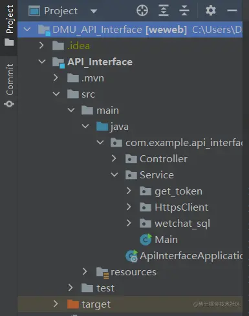Open the Project view dropdown arrow
The image size is (249, 316).
coord(94,11)
